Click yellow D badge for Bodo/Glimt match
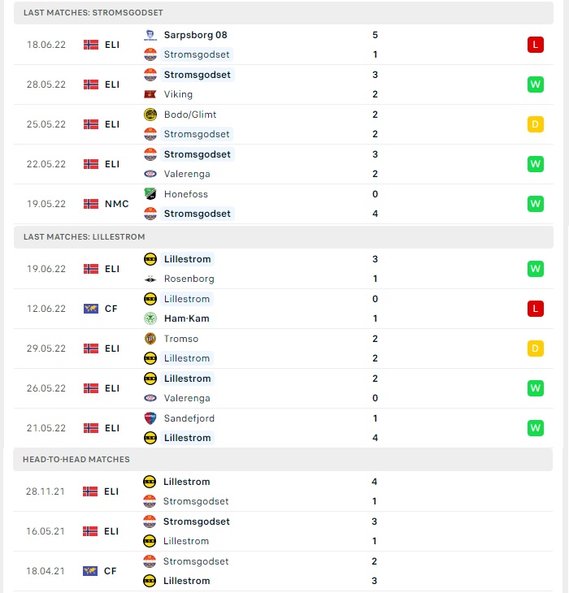This screenshot has width=569, height=593. pyautogui.click(x=536, y=124)
